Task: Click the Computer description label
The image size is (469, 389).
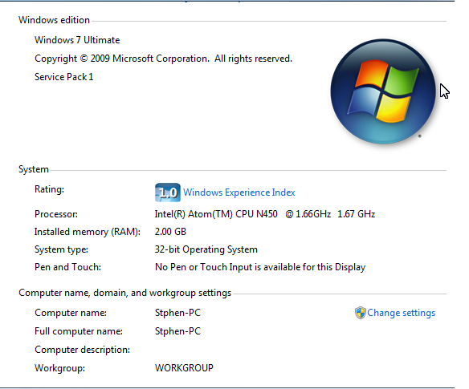Action: [x=82, y=350]
